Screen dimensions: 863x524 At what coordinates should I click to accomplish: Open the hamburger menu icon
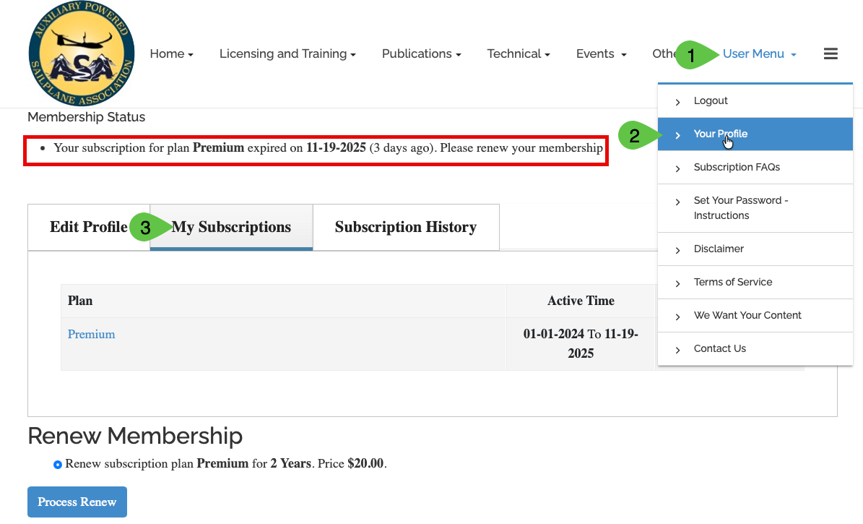pyautogui.click(x=831, y=54)
